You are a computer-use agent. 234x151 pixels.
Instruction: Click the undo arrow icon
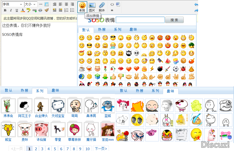tap(196, 5)
